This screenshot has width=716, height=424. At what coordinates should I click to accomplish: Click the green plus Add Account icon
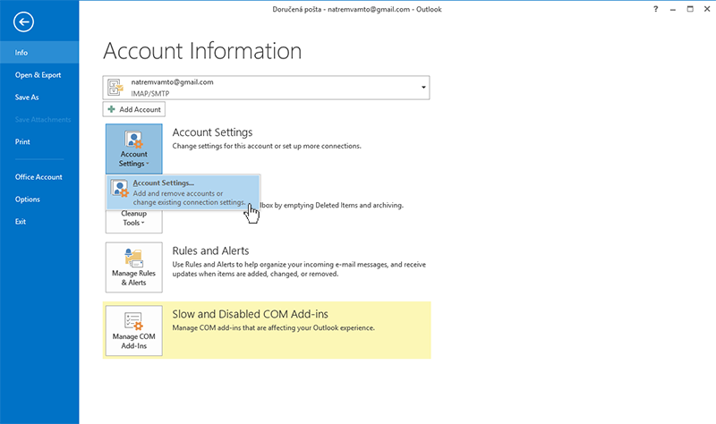[111, 109]
